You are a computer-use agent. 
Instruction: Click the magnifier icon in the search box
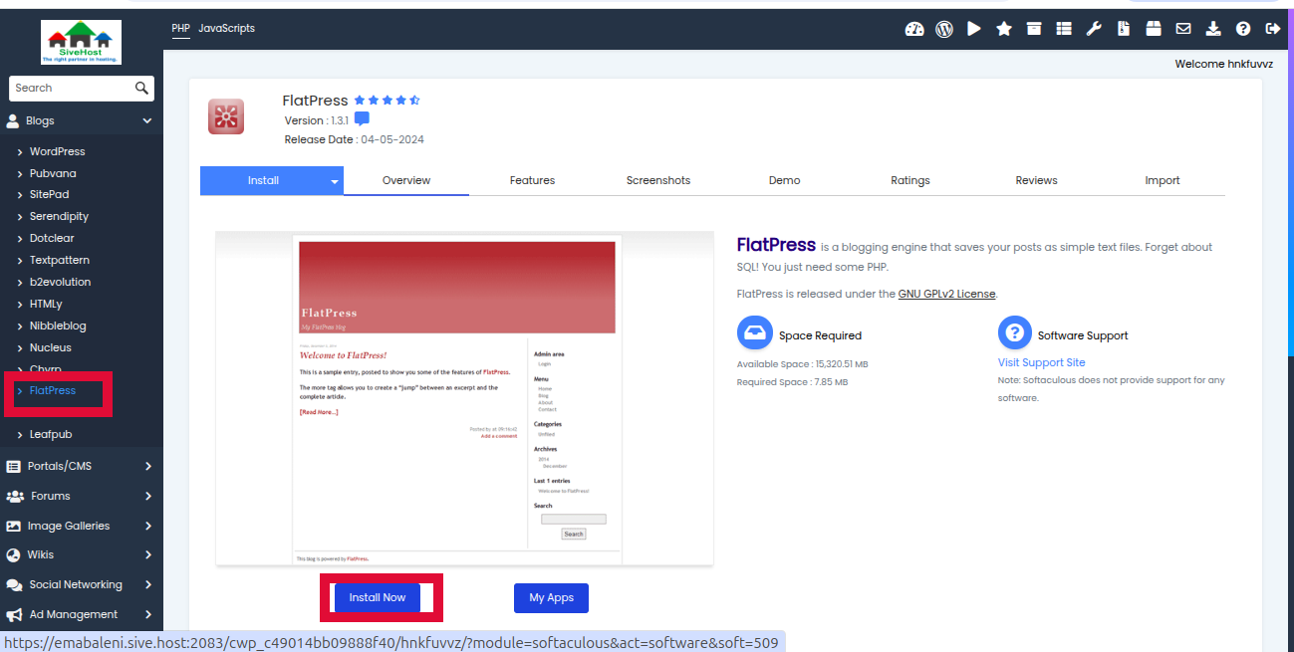pyautogui.click(x=142, y=88)
